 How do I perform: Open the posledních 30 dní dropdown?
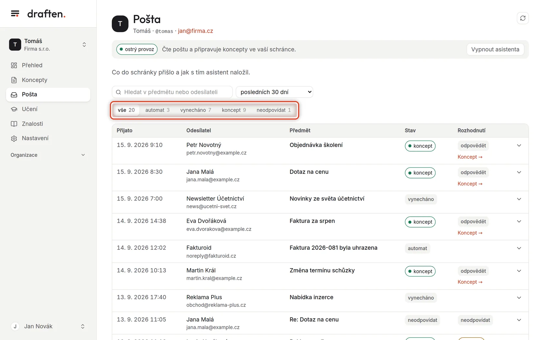[x=274, y=92]
